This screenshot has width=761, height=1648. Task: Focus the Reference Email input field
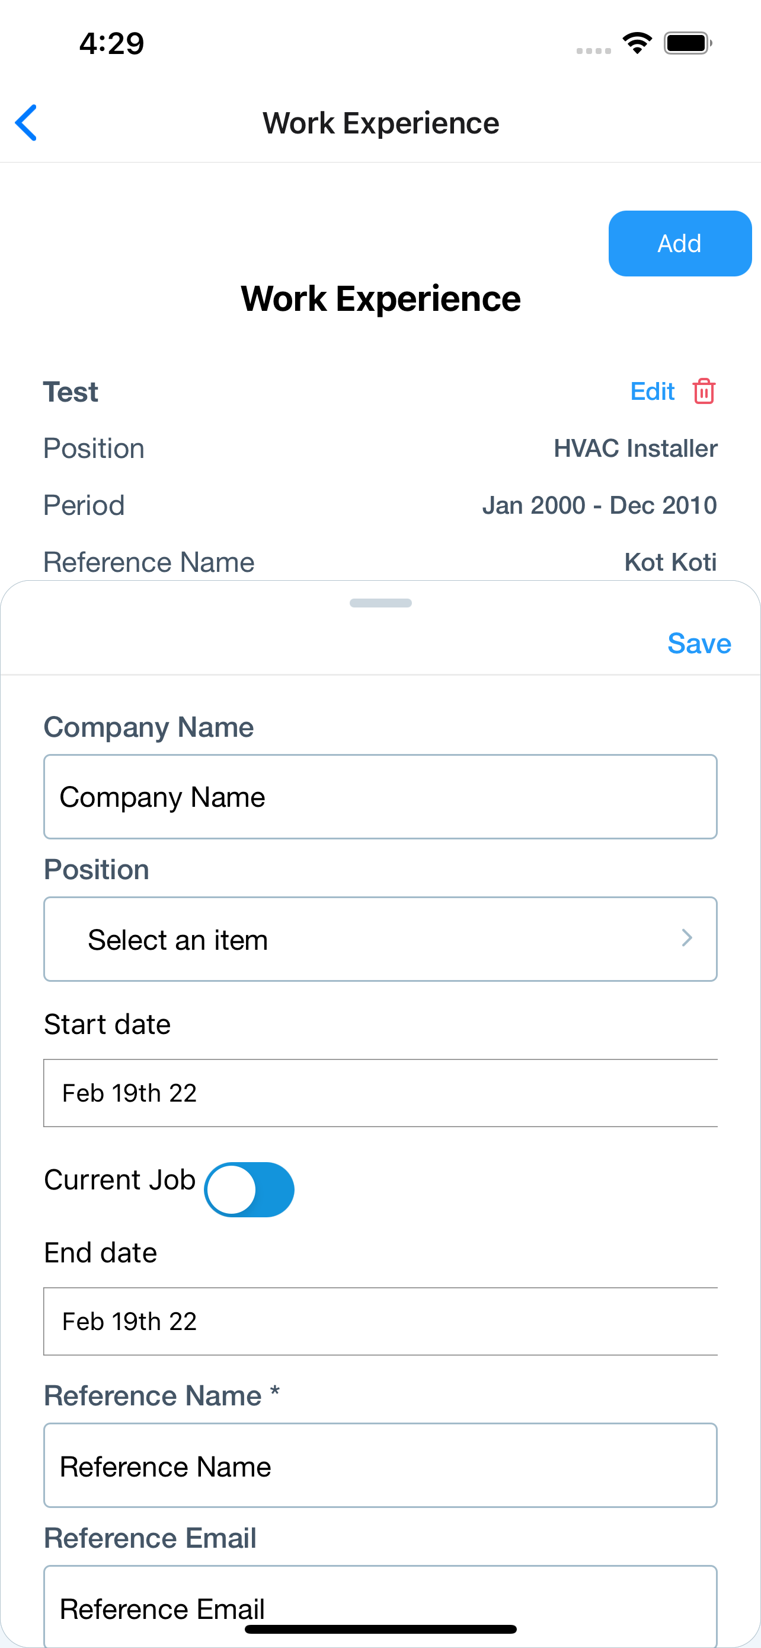pyautogui.click(x=380, y=1606)
